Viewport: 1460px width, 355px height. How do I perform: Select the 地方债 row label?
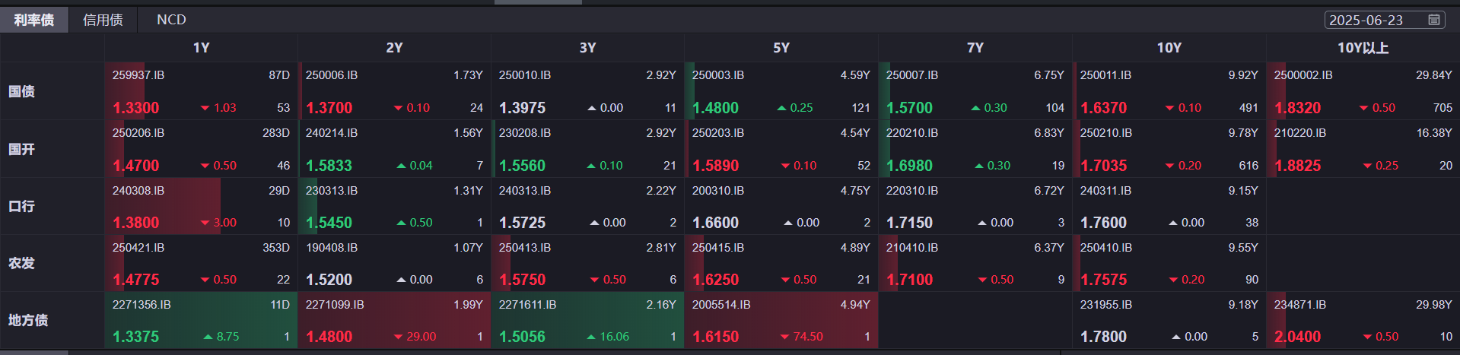point(28,320)
